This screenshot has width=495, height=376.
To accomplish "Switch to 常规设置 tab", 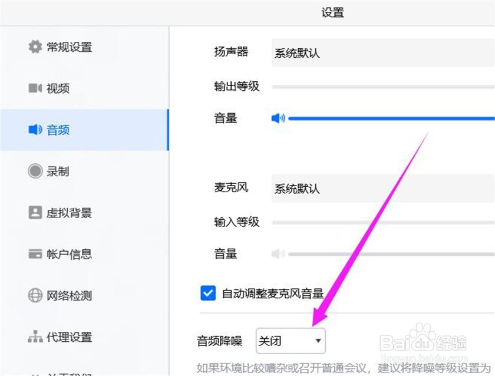I will (x=69, y=47).
